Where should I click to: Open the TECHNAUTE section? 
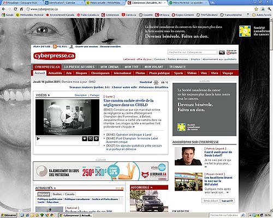[x=177, y=67]
